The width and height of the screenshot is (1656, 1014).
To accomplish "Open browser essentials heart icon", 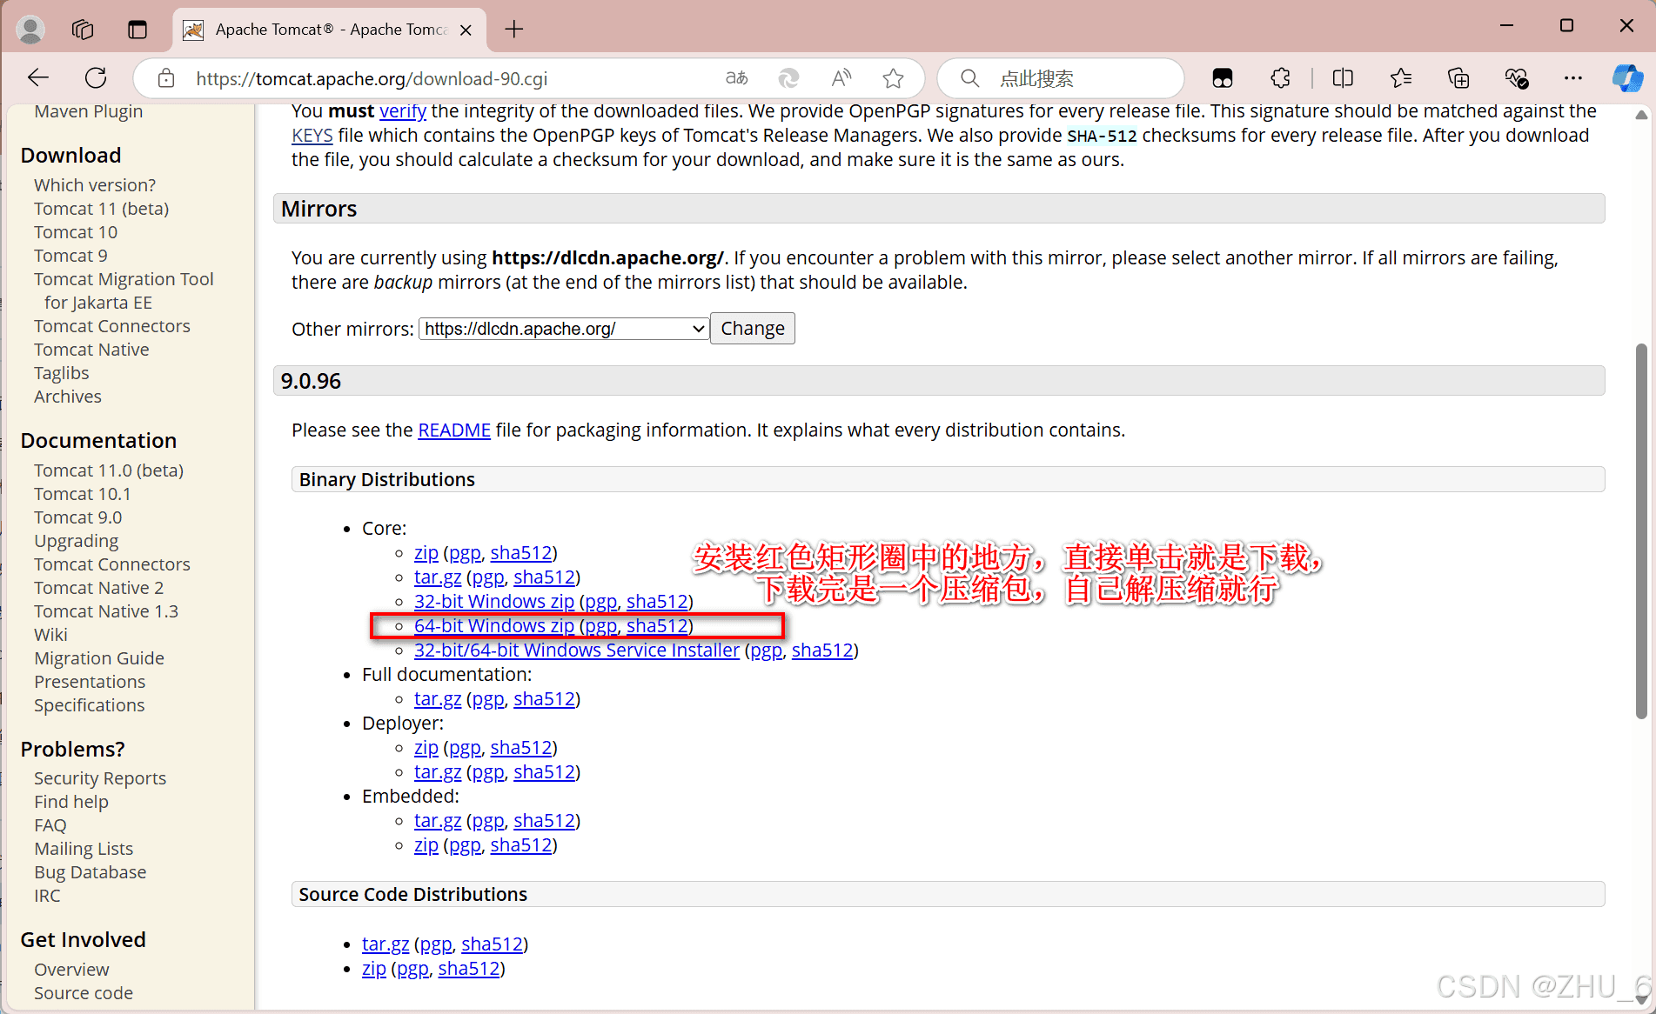I will coord(1517,78).
